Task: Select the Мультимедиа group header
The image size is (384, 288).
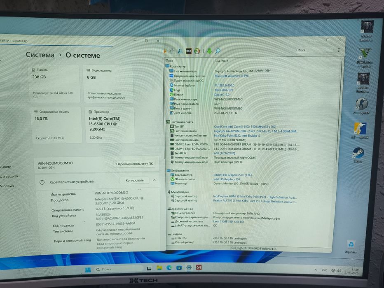Action: point(178,192)
